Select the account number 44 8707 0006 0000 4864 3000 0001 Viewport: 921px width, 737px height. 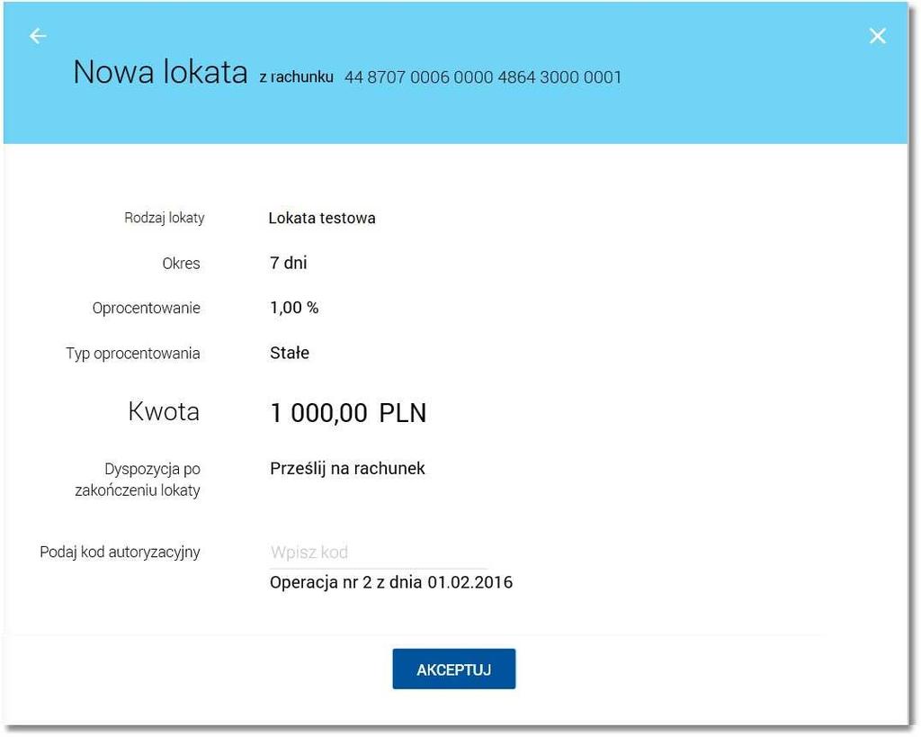483,77
